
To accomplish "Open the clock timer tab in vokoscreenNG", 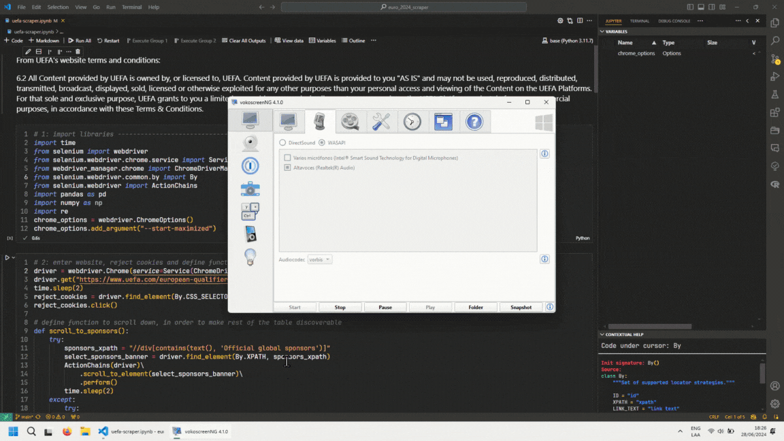I will [x=412, y=122].
